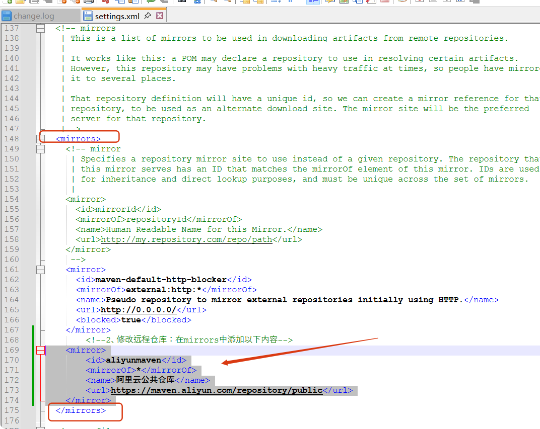Collapse the comment fold at line 137

click(x=41, y=28)
